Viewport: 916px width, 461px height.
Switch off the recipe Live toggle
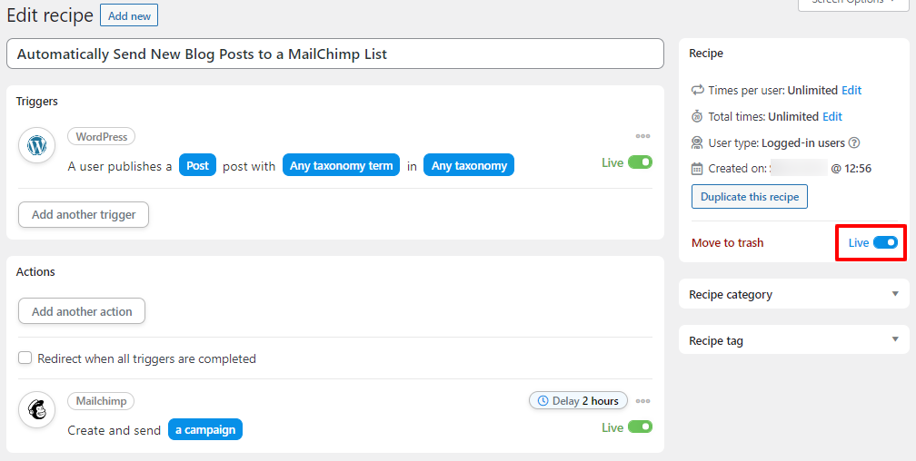(886, 243)
